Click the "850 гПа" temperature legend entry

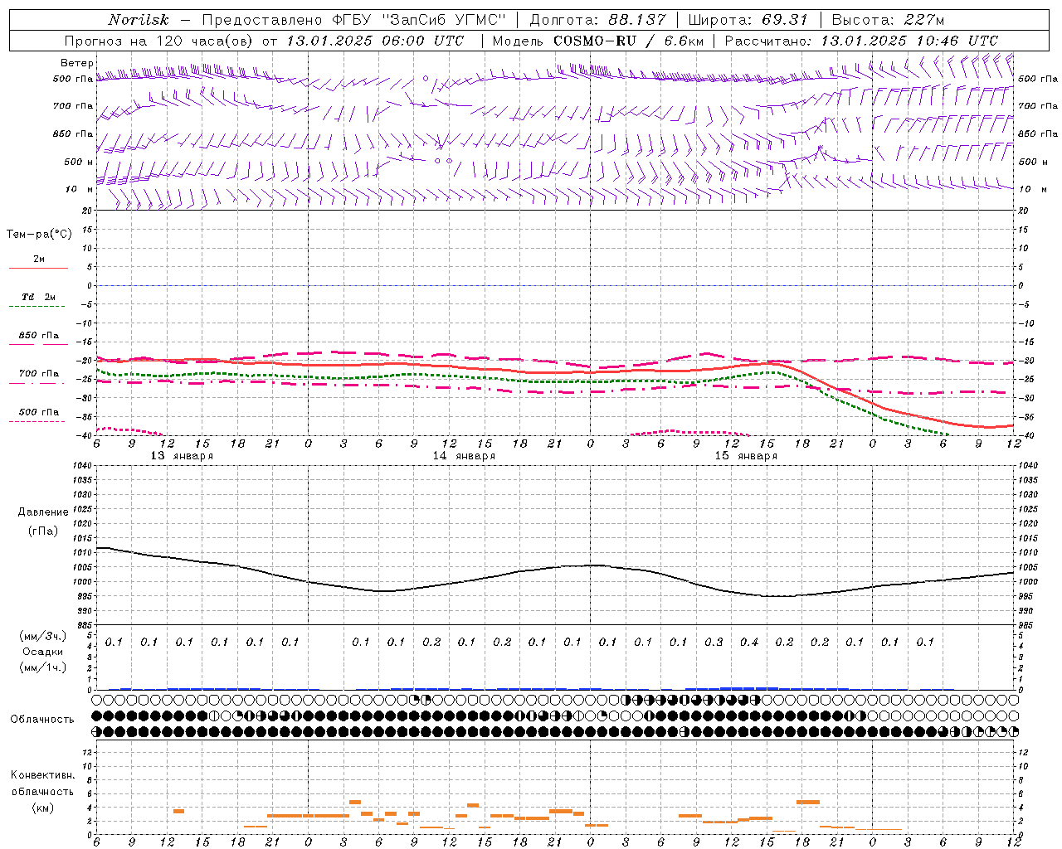click(x=38, y=335)
